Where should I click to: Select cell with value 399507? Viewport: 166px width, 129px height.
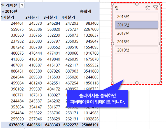[x=35, y=89]
